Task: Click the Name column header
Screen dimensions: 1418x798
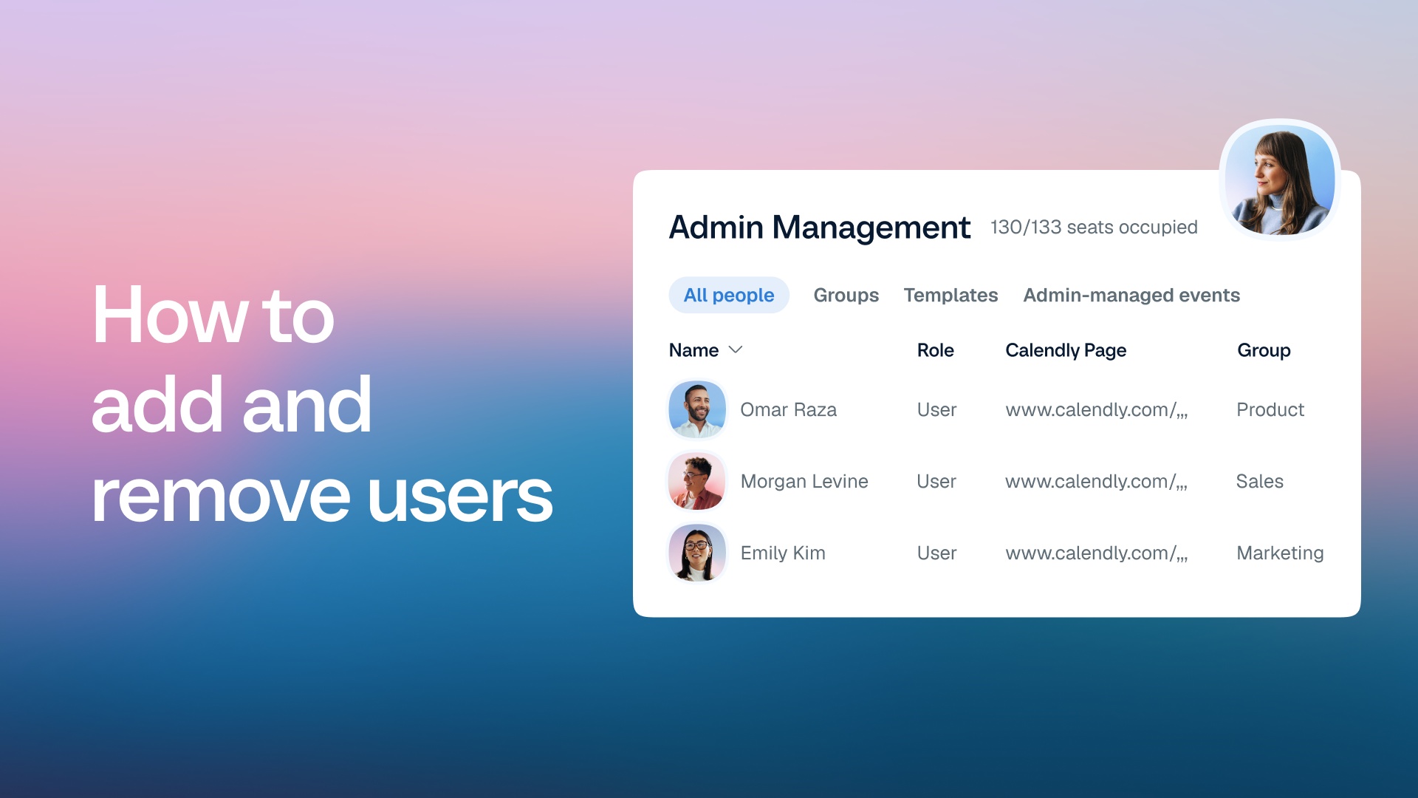Action: point(693,350)
